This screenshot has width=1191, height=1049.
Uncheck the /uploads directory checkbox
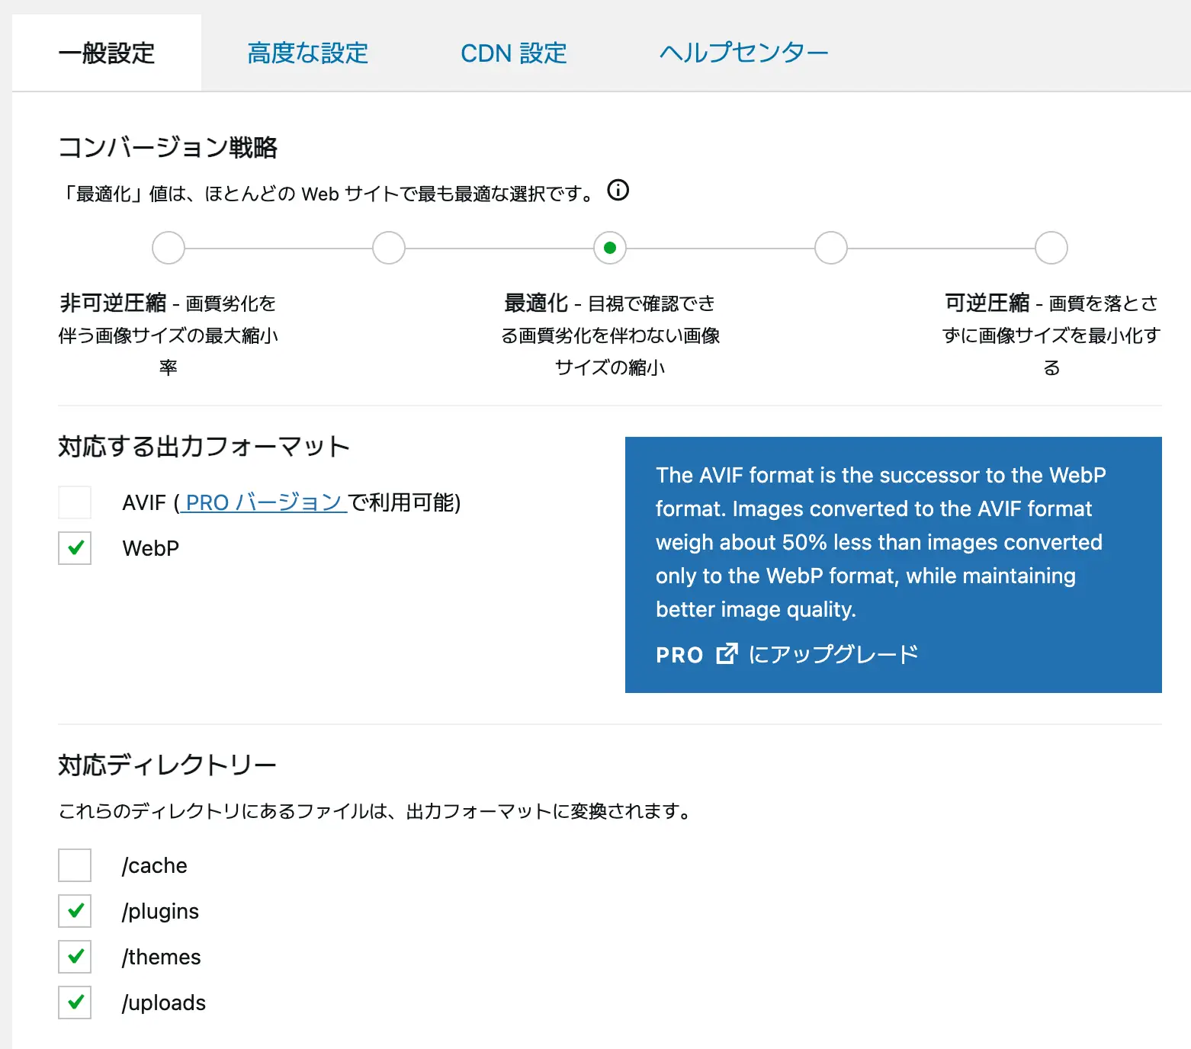point(75,1002)
